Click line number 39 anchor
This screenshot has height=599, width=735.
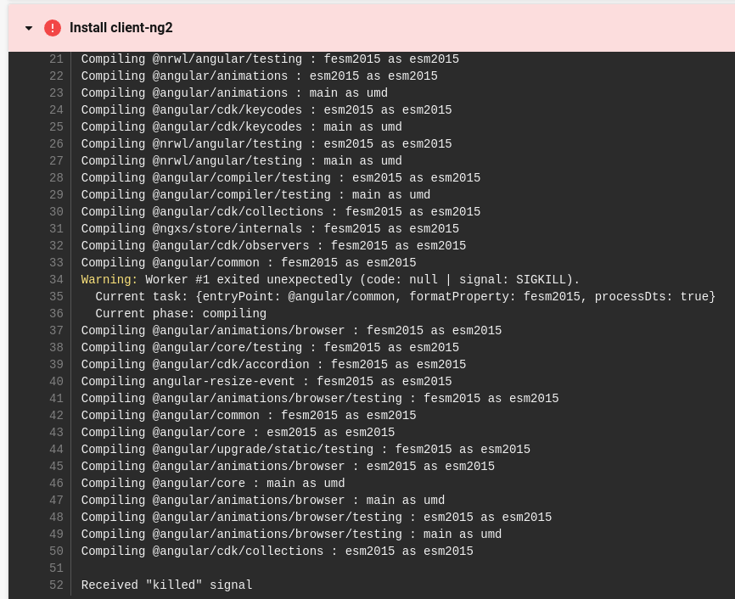(x=56, y=365)
